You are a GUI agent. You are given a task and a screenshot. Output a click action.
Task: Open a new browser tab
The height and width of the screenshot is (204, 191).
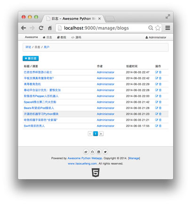(110, 19)
